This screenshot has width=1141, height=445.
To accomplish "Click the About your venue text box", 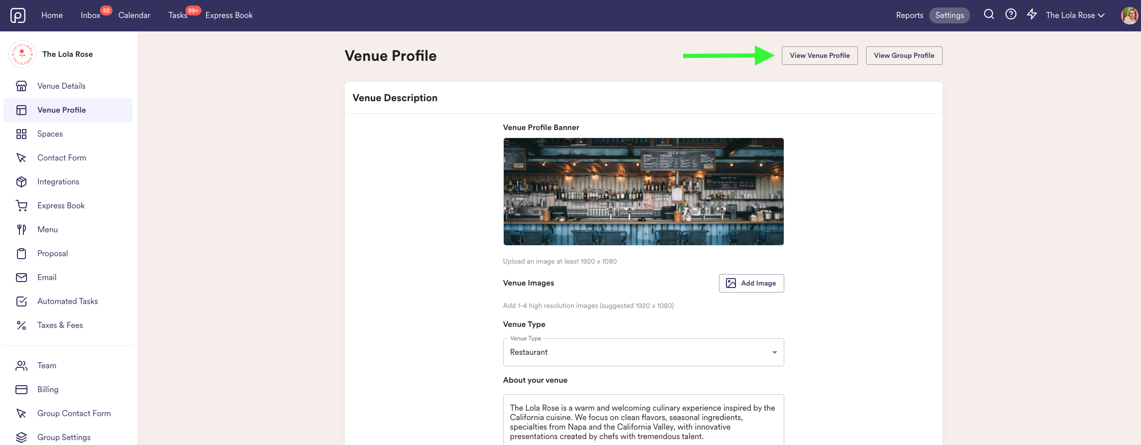I will [643, 420].
